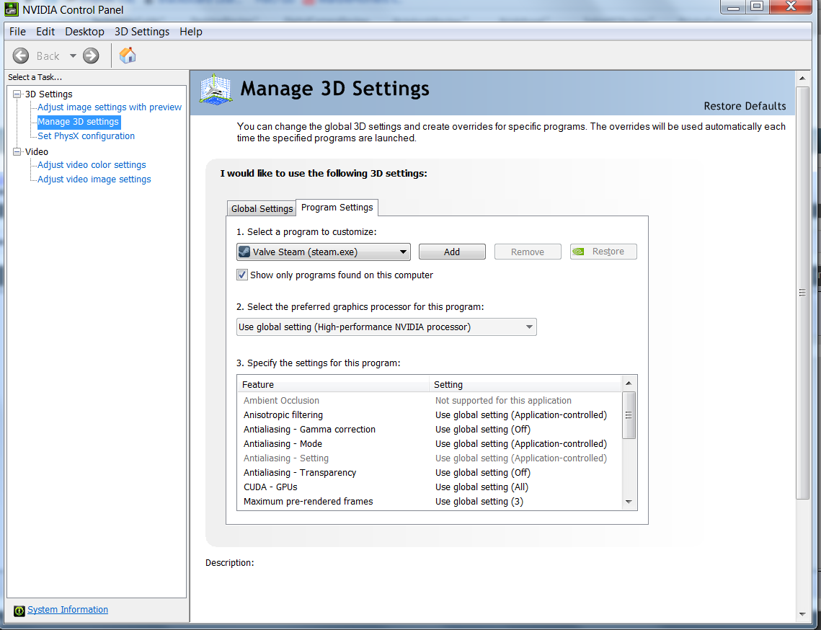Open Set PhysX configuration

click(86, 136)
